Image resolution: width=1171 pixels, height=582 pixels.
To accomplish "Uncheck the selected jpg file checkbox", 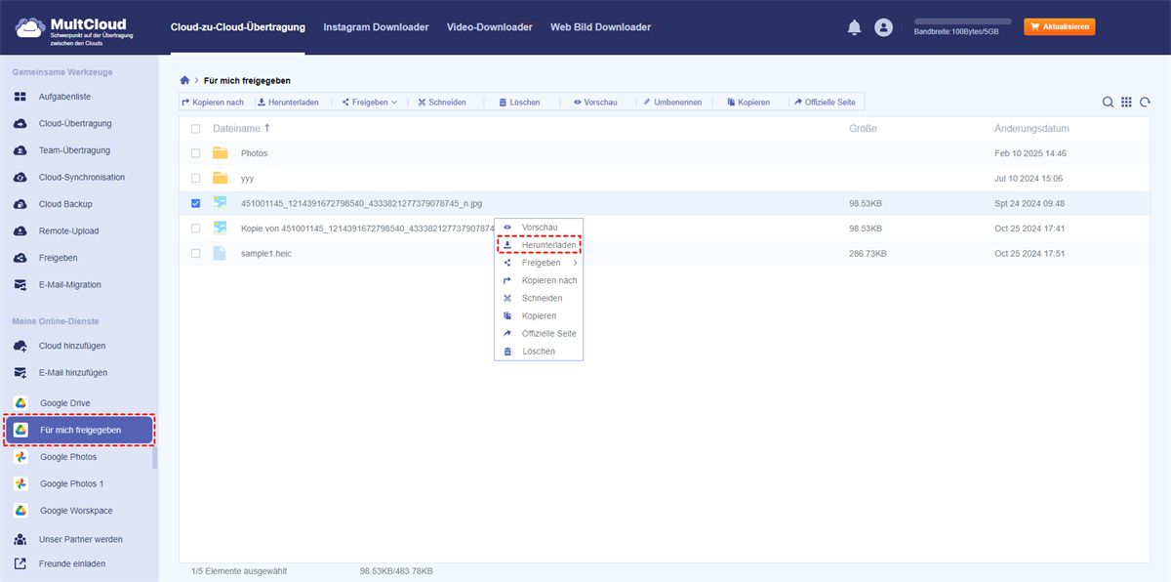I will (x=196, y=203).
